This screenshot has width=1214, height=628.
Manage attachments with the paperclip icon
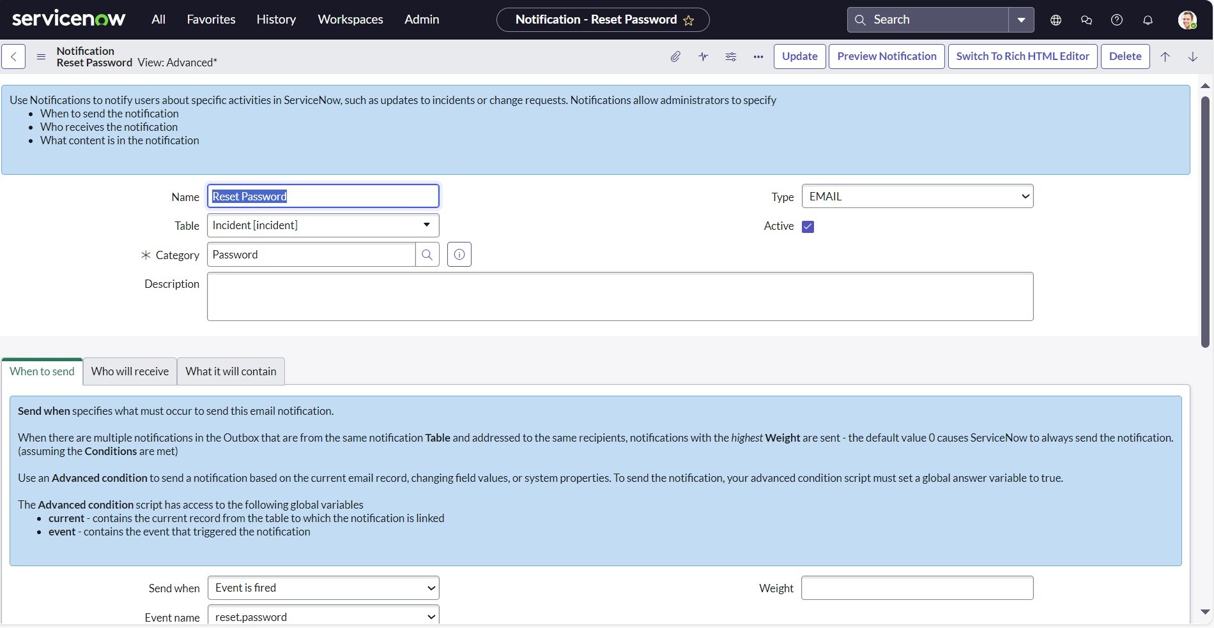[675, 56]
